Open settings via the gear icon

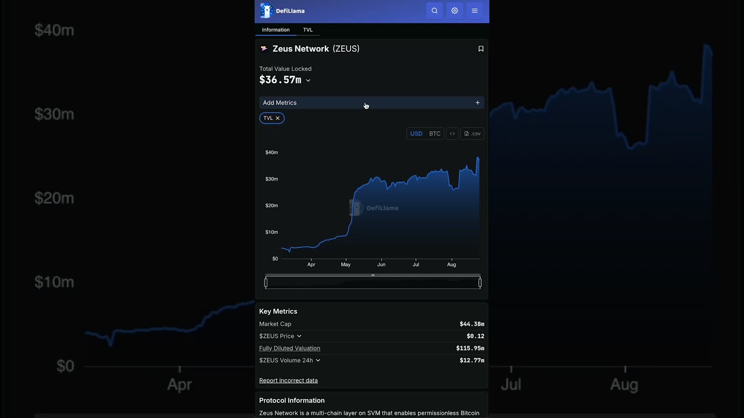click(x=455, y=11)
